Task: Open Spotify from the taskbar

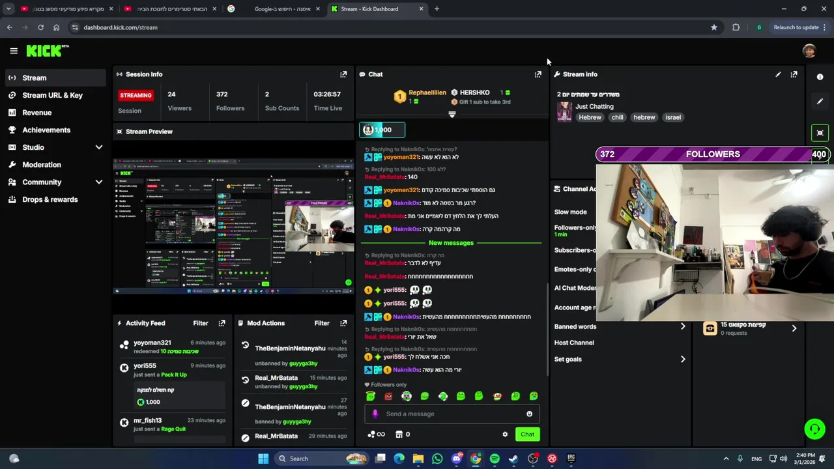Action: pyautogui.click(x=495, y=459)
